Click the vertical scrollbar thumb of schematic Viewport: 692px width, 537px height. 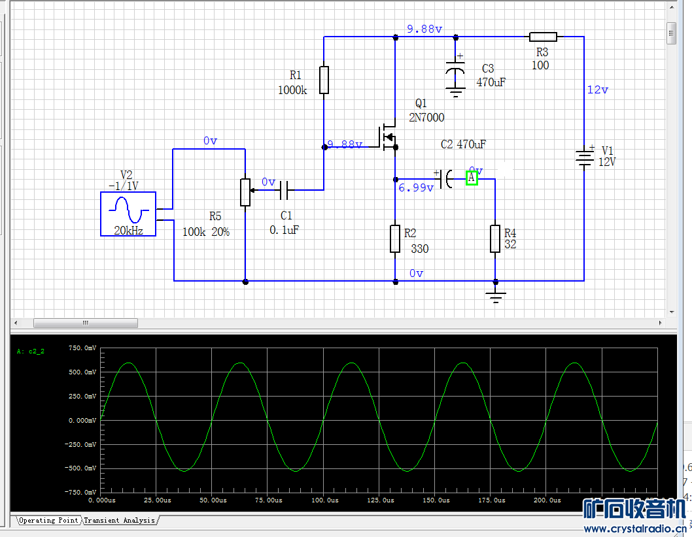[671, 33]
